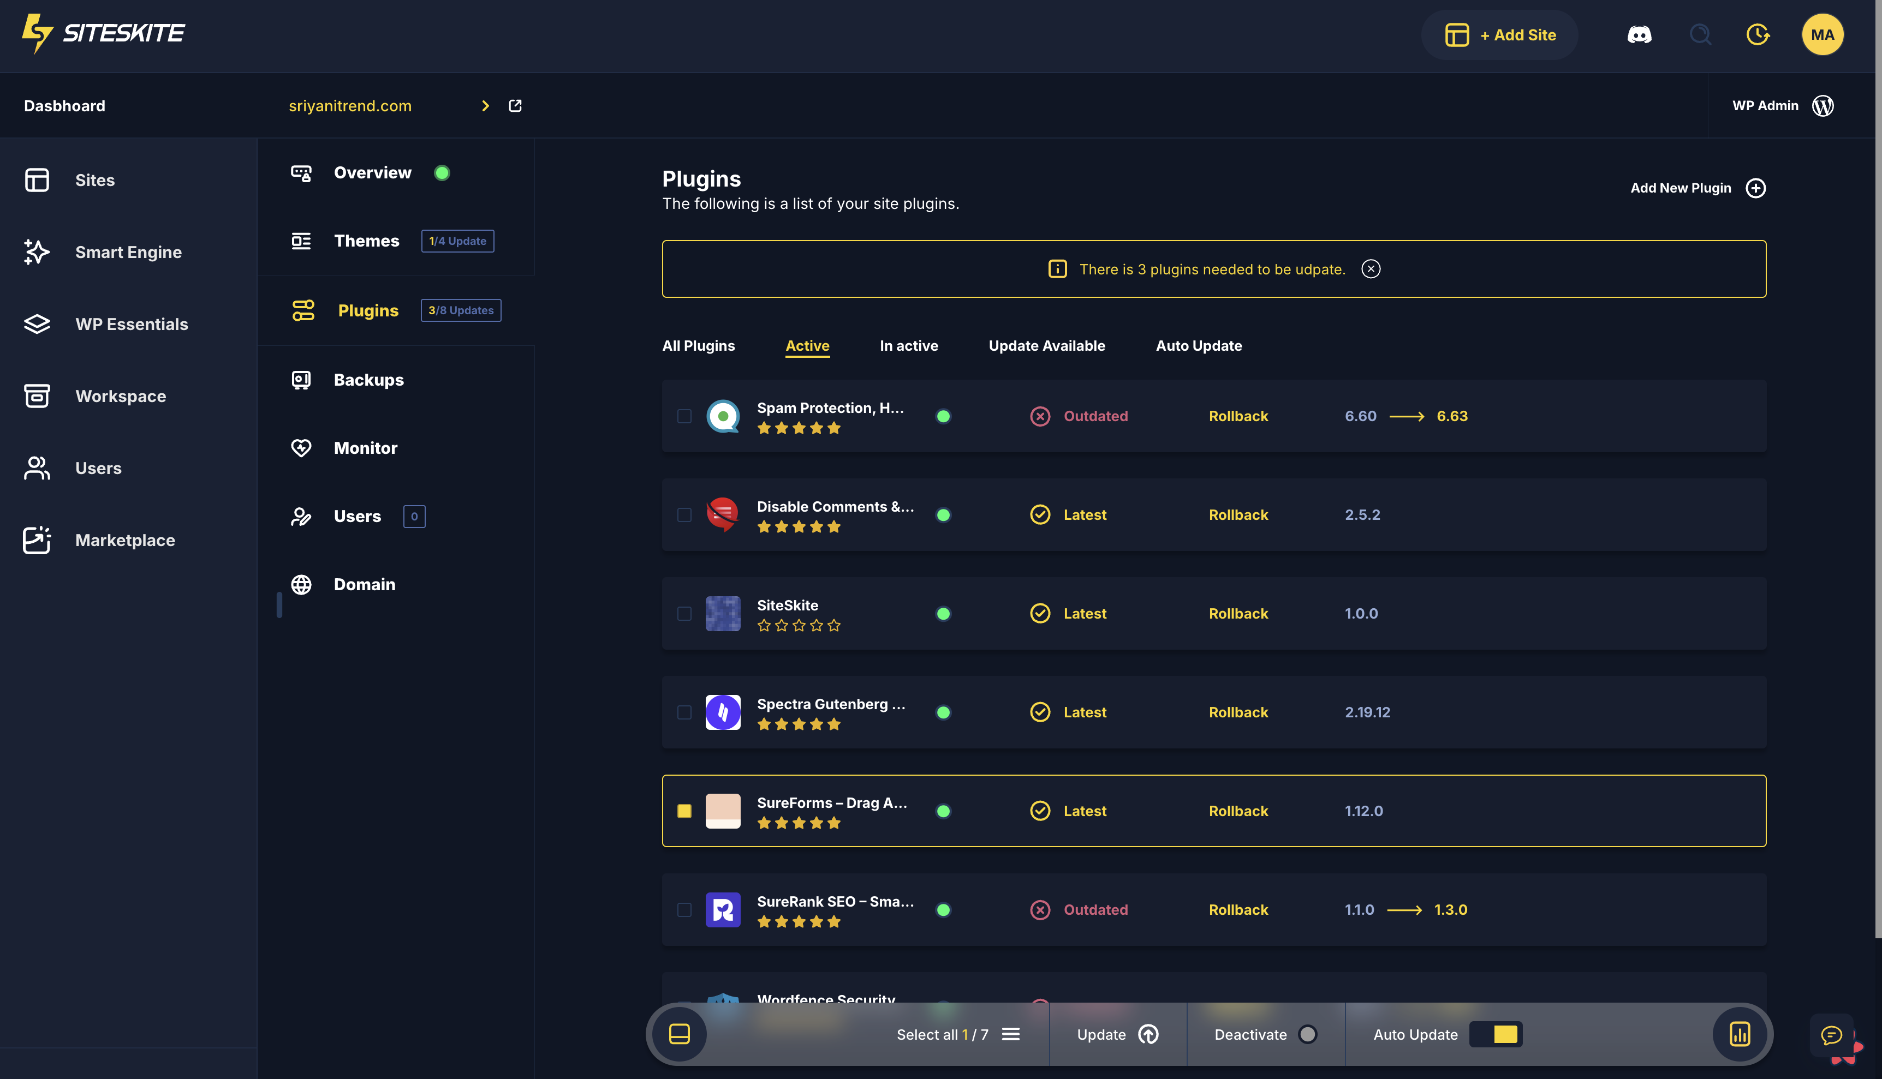The width and height of the screenshot is (1882, 1079).
Task: Open the chart stats icon in bottom bar
Action: pyautogui.click(x=1740, y=1034)
